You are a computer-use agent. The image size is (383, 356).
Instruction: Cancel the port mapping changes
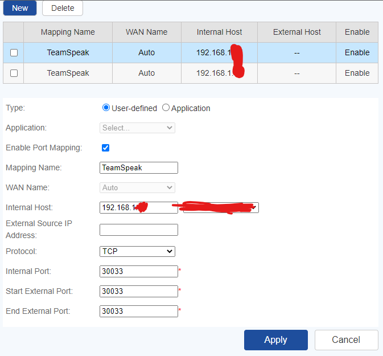click(x=346, y=340)
